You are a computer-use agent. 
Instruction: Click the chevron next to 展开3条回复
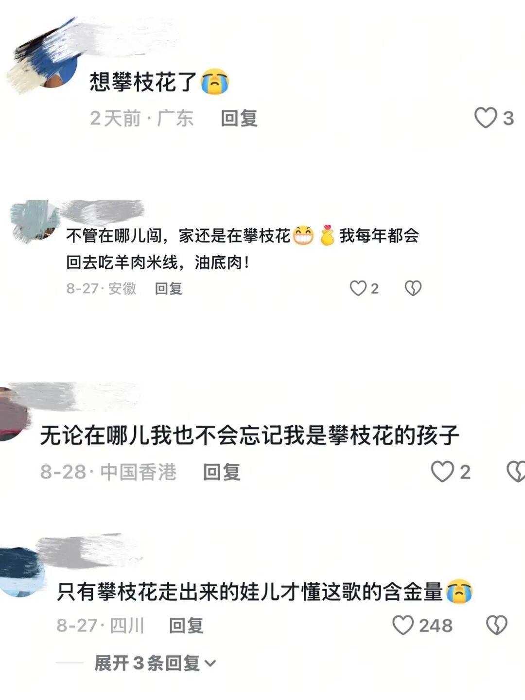click(210, 664)
